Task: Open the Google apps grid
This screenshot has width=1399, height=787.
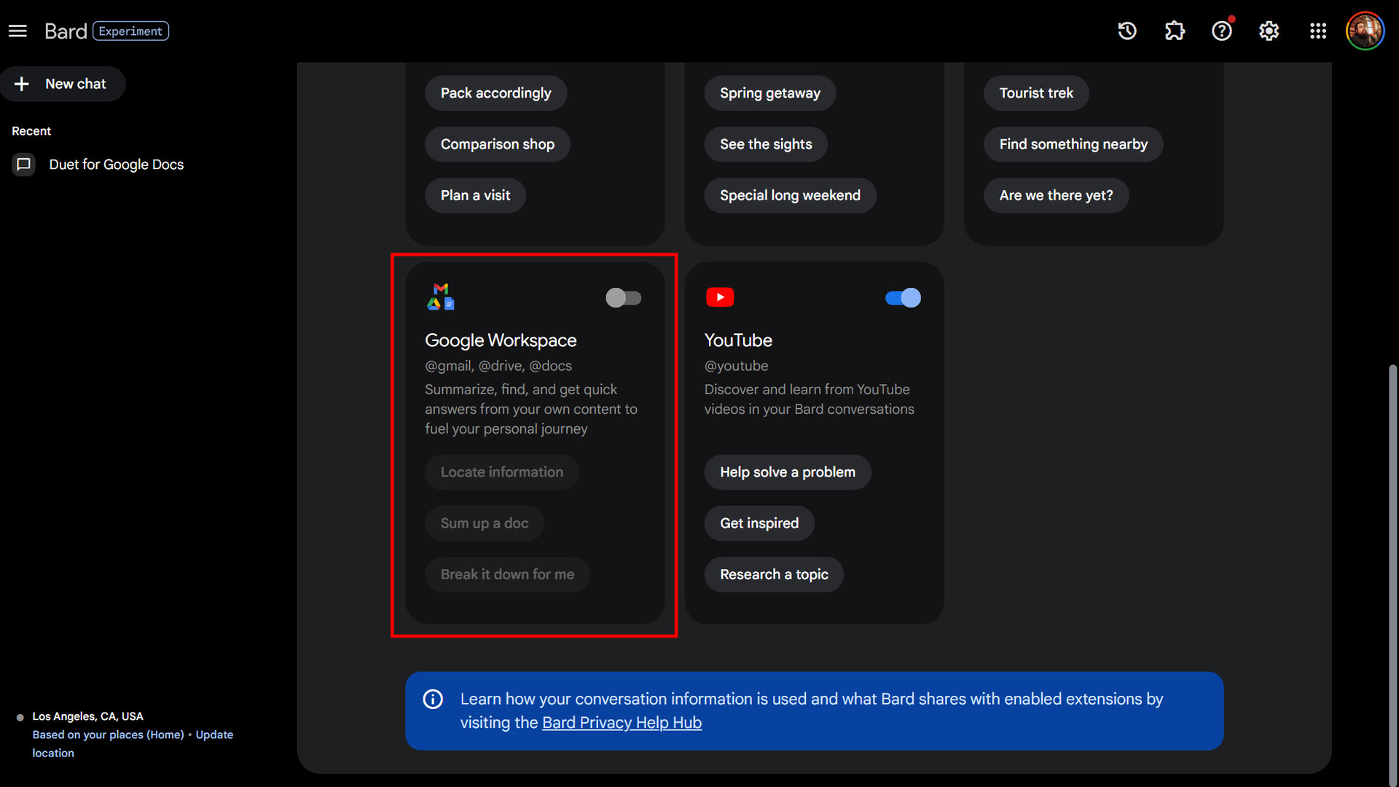Action: (1317, 31)
